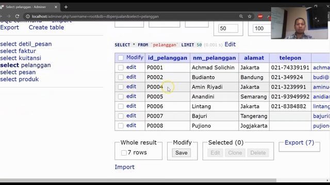This screenshot has width=330, height=185.
Task: Sort by alamat column header
Action: click(x=254, y=58)
